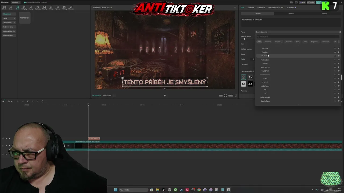
Task: Open the Přechody transitions panel
Action: [38, 8]
